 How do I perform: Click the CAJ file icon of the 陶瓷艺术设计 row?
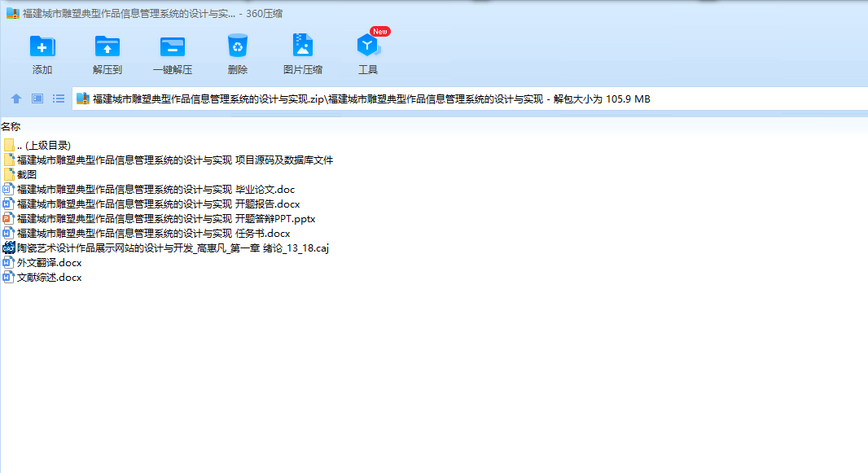[x=8, y=247]
